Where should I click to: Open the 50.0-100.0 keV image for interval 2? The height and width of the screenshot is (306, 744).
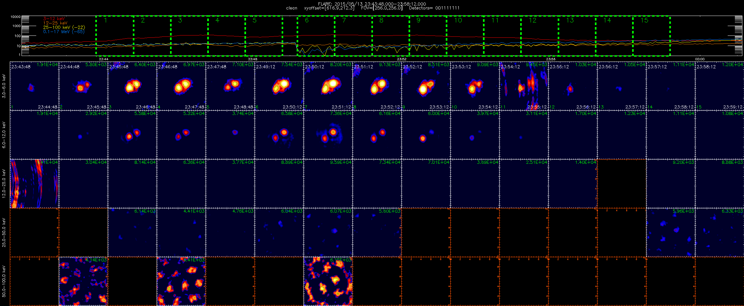(x=83, y=281)
